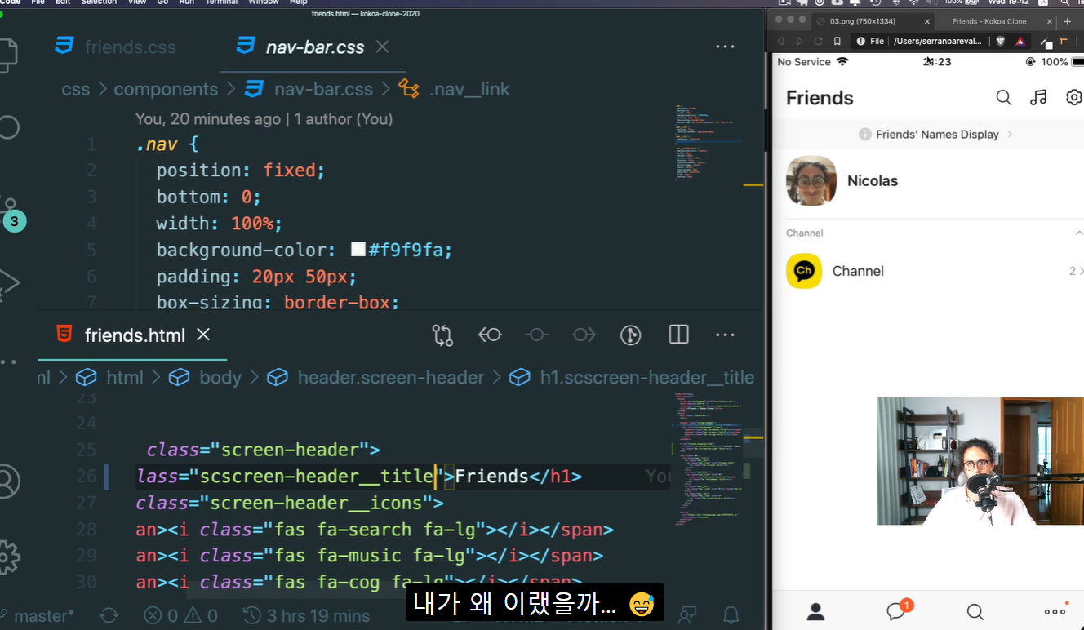Click the feedback icon in status bar
Image resolution: width=1084 pixels, height=630 pixels.
(x=688, y=614)
